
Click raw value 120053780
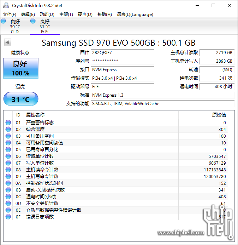(x=215, y=176)
